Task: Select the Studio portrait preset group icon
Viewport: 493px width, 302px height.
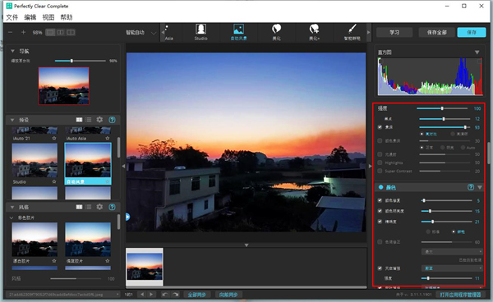Action: 200,33
